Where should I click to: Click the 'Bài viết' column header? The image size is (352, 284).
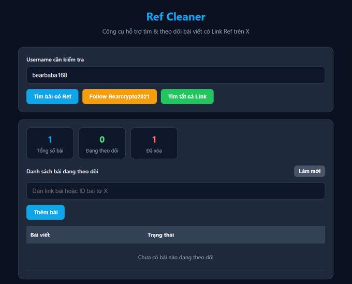tap(40, 235)
